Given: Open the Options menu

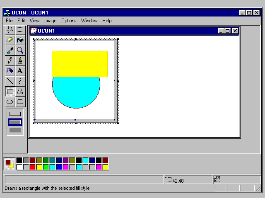Looking at the screenshot, I should coord(69,21).
